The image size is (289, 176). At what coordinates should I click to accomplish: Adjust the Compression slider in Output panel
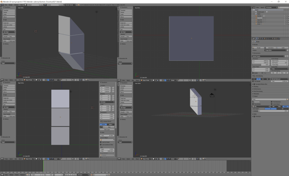point(270,111)
